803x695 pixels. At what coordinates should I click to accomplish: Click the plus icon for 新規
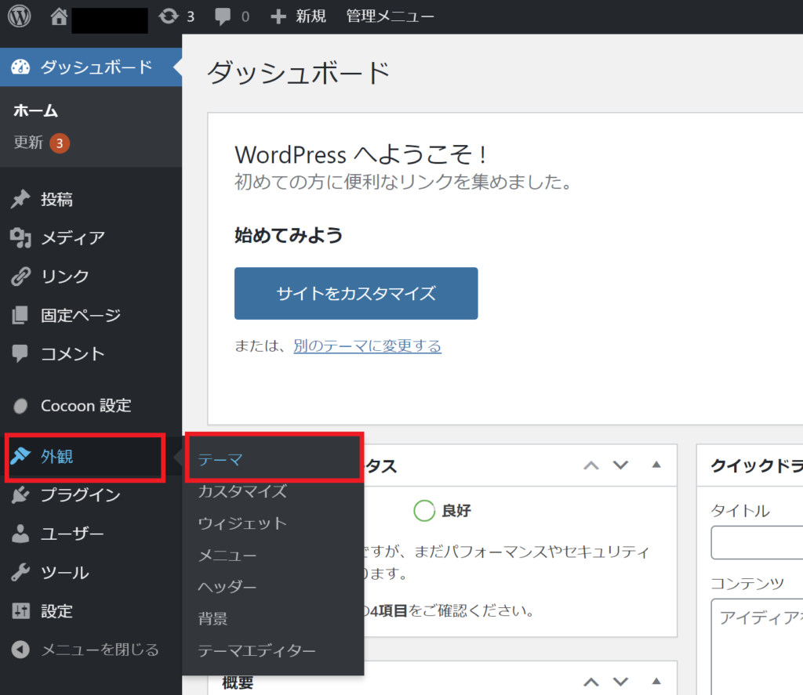coord(278,17)
